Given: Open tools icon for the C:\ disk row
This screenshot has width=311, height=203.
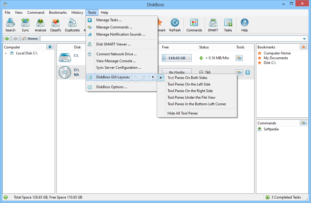Looking at the screenshot, I should coord(239,58).
